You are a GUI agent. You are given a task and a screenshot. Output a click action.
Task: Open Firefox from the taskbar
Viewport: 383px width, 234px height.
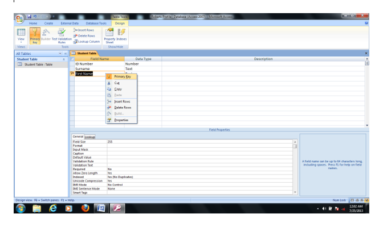pyautogui.click(x=85, y=209)
